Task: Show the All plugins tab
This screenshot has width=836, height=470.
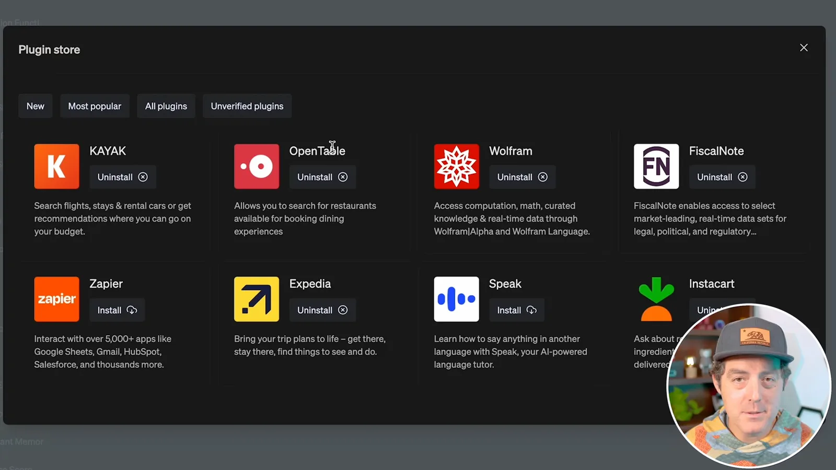Action: 166,106
